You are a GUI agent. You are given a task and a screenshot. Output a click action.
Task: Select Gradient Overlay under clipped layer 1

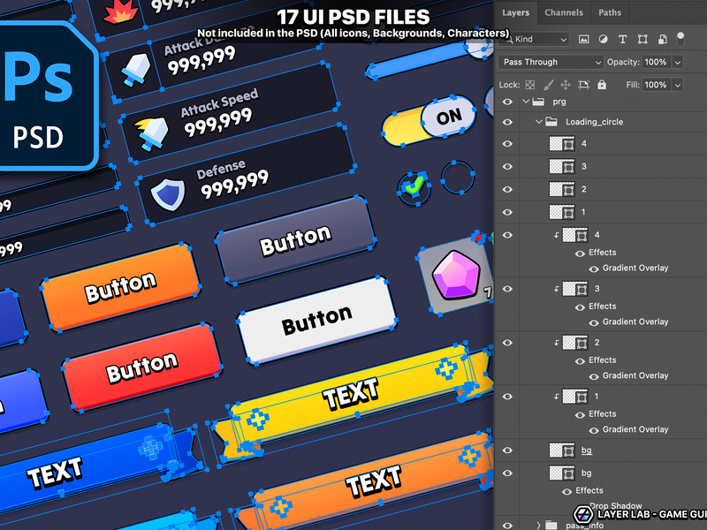(635, 429)
